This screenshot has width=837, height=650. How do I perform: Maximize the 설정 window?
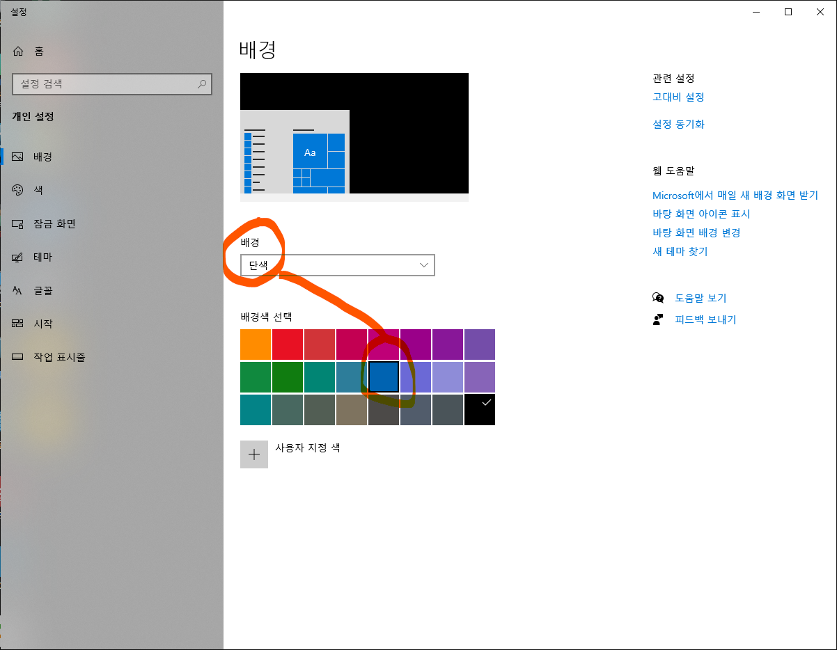[788, 11]
